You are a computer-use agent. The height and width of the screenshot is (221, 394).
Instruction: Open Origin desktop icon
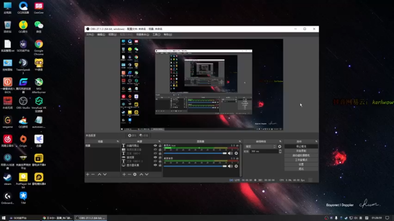[x=23, y=141]
